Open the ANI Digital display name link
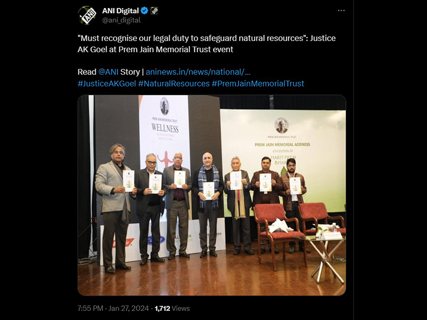The height and width of the screenshot is (320, 427). coord(121,11)
